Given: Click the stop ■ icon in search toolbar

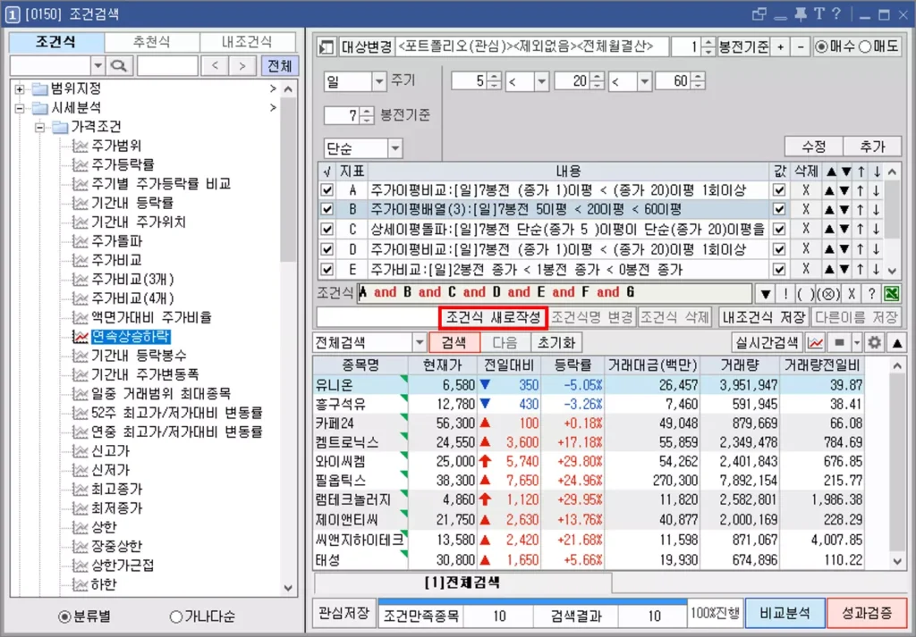Looking at the screenshot, I should 839,343.
